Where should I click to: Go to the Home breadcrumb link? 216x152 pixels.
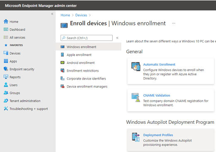(x=65, y=15)
